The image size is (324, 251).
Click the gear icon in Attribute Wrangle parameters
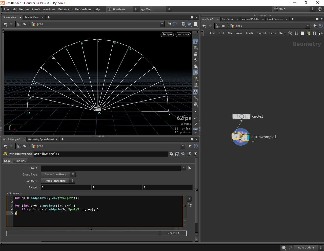pos(171,154)
